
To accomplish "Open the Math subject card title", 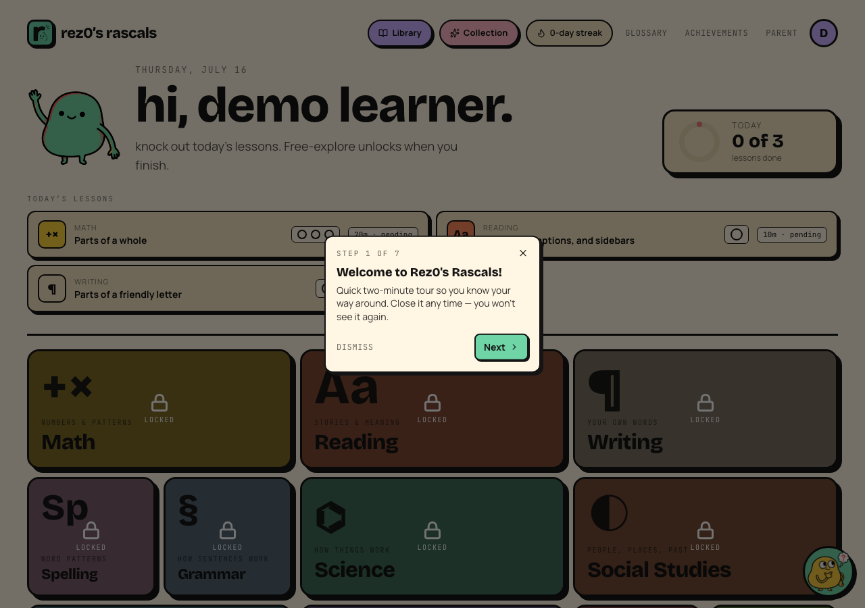I will (x=68, y=442).
